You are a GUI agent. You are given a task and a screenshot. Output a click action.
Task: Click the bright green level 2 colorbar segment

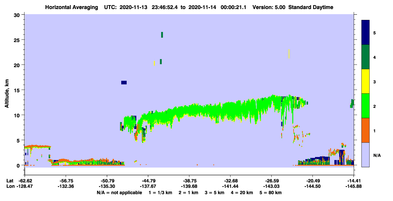[365, 106]
